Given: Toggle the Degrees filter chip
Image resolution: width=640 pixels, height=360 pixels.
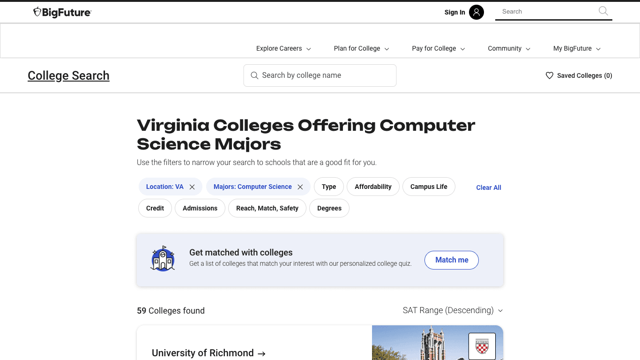Looking at the screenshot, I should tap(329, 208).
